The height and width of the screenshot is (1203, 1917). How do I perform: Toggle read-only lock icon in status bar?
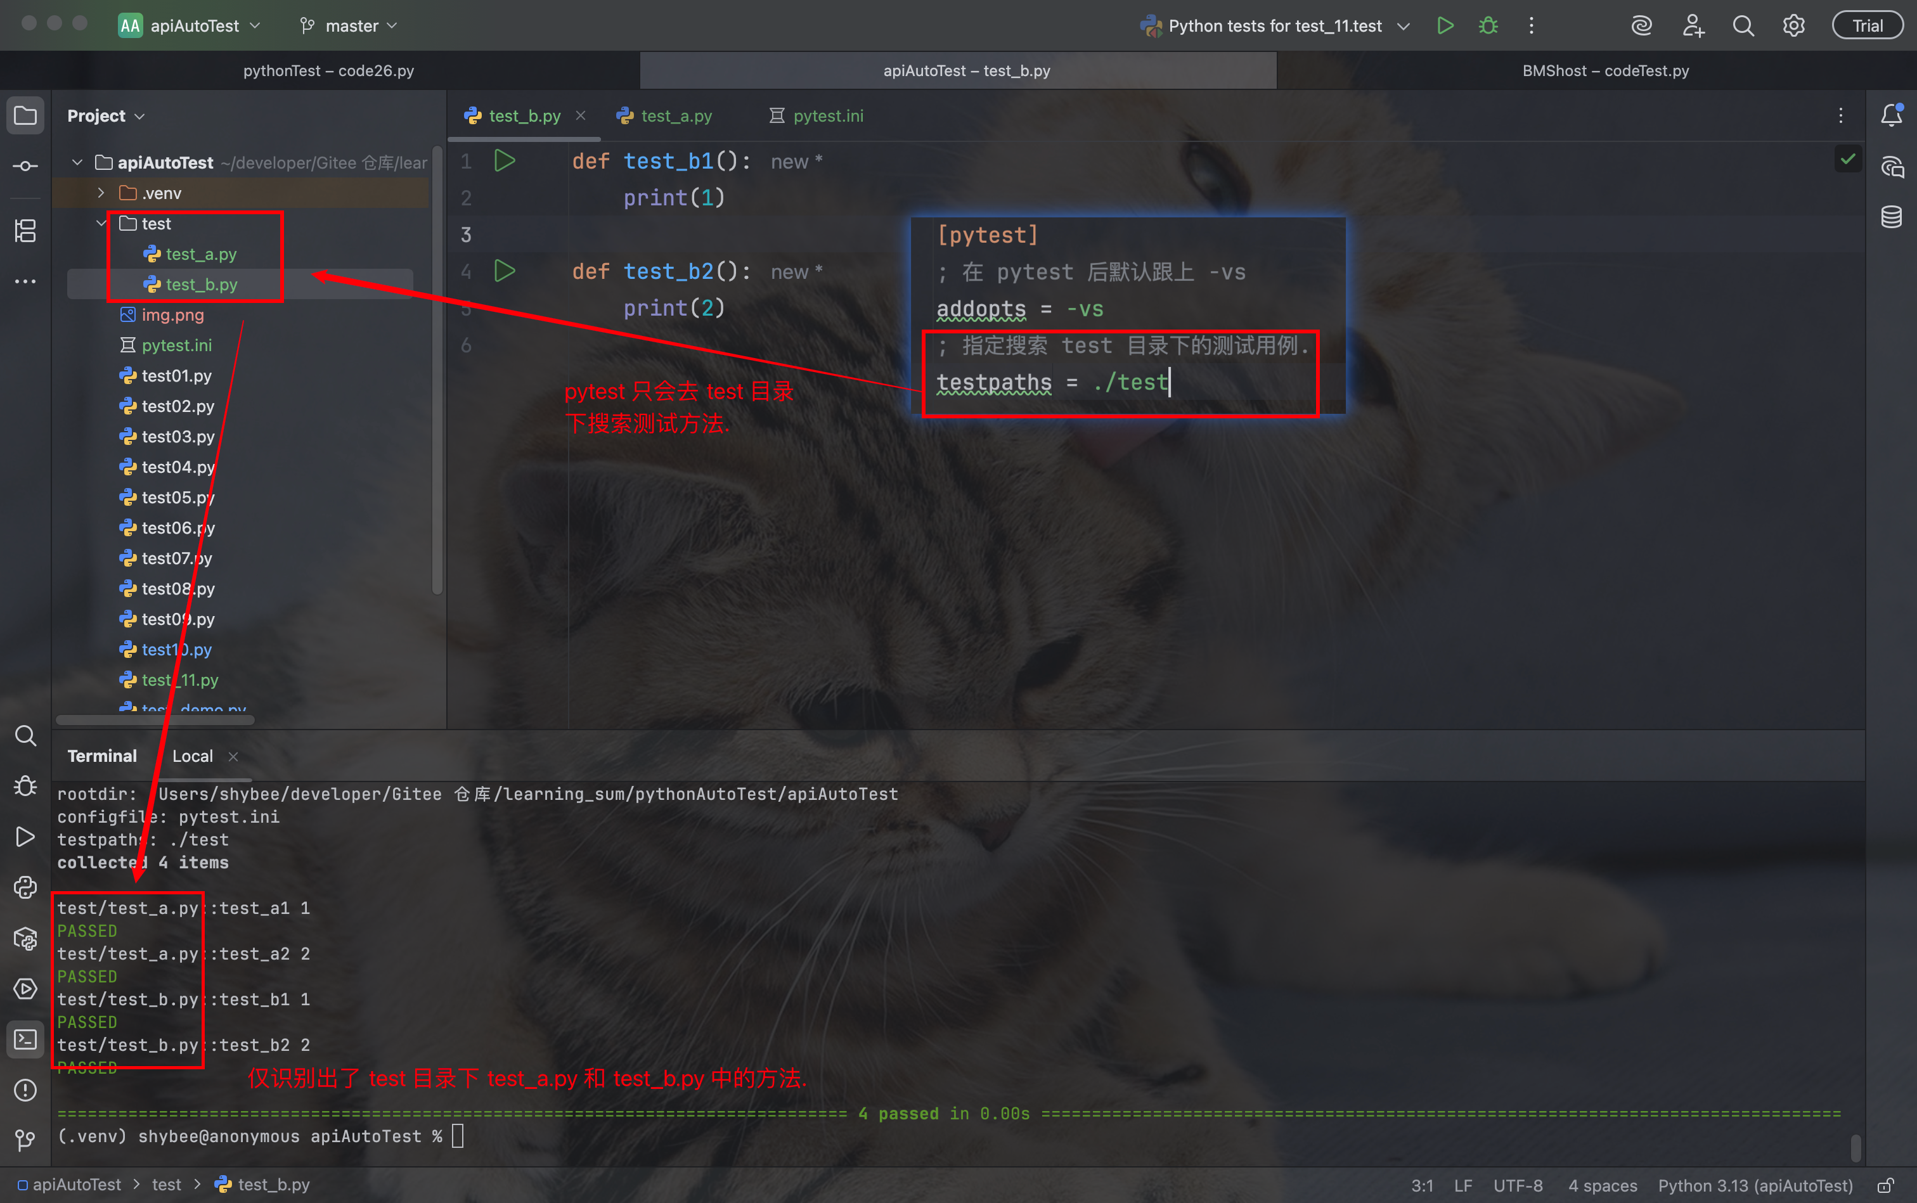[x=1885, y=1185]
